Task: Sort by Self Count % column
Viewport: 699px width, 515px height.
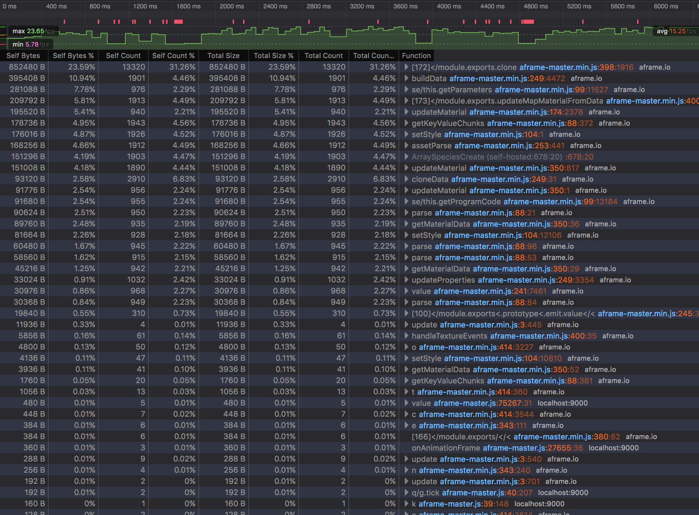Action: tap(173, 56)
